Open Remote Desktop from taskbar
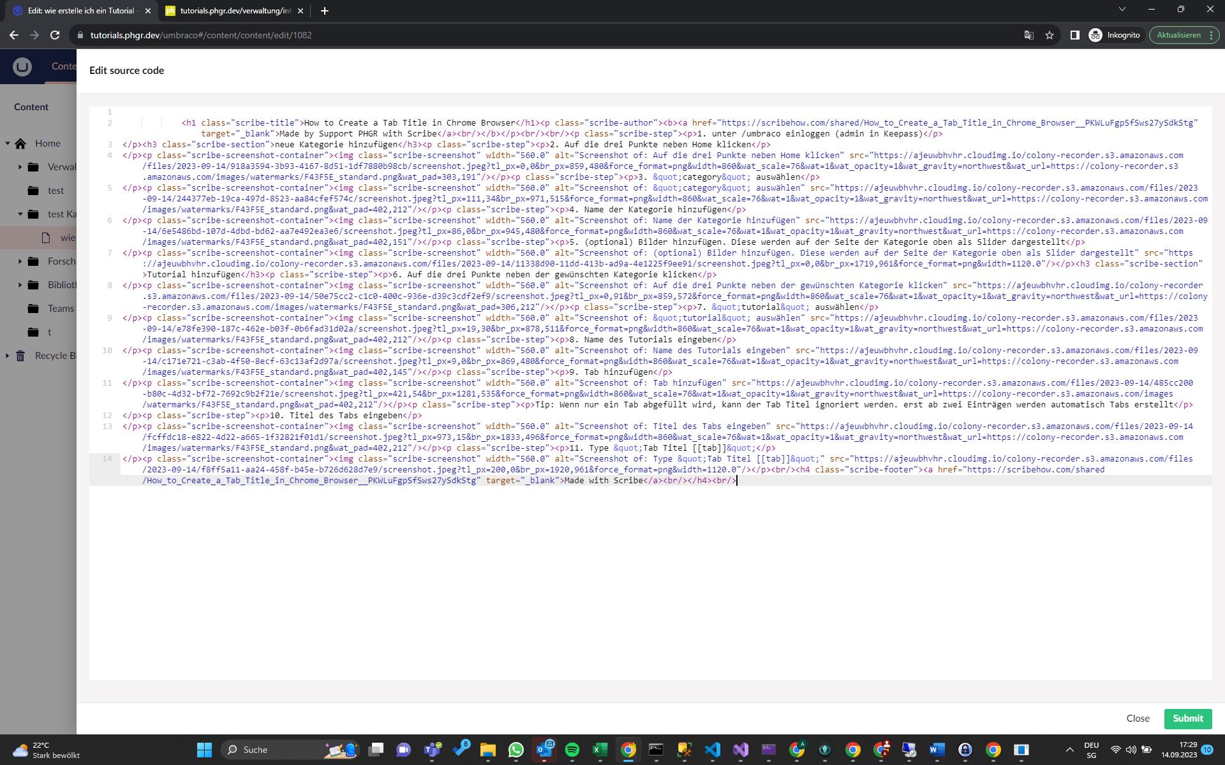 tap(909, 750)
